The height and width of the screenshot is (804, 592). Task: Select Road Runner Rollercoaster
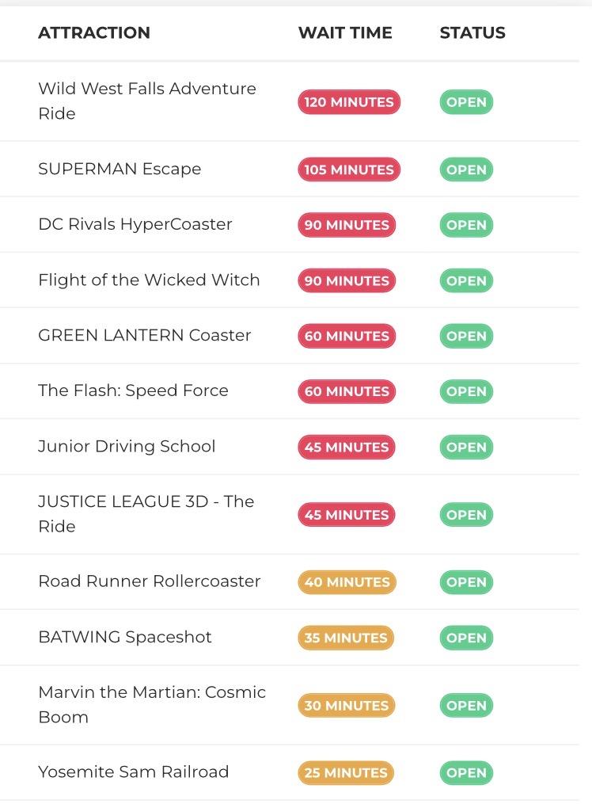pos(150,581)
